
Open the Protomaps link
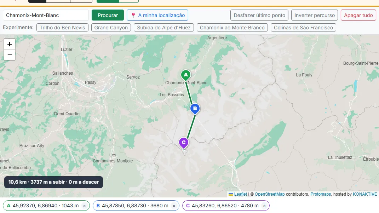point(321,194)
